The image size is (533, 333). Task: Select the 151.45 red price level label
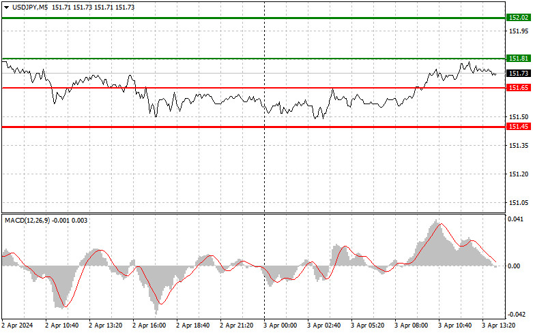click(x=519, y=127)
